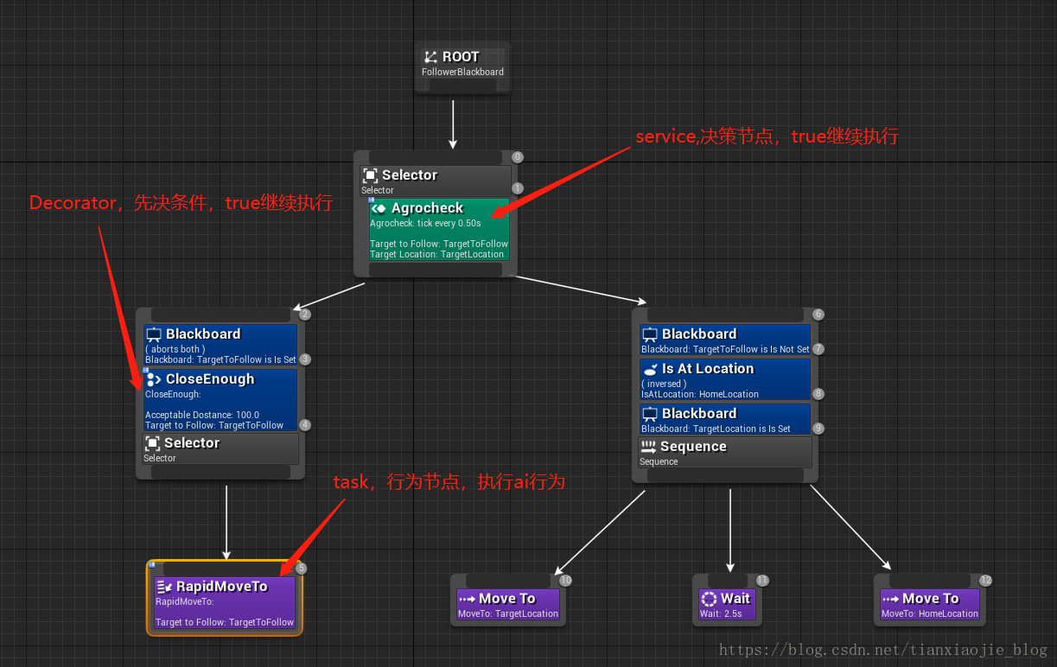This screenshot has height=667, width=1057.
Task: Select the Sequence node title
Action: 693,447
